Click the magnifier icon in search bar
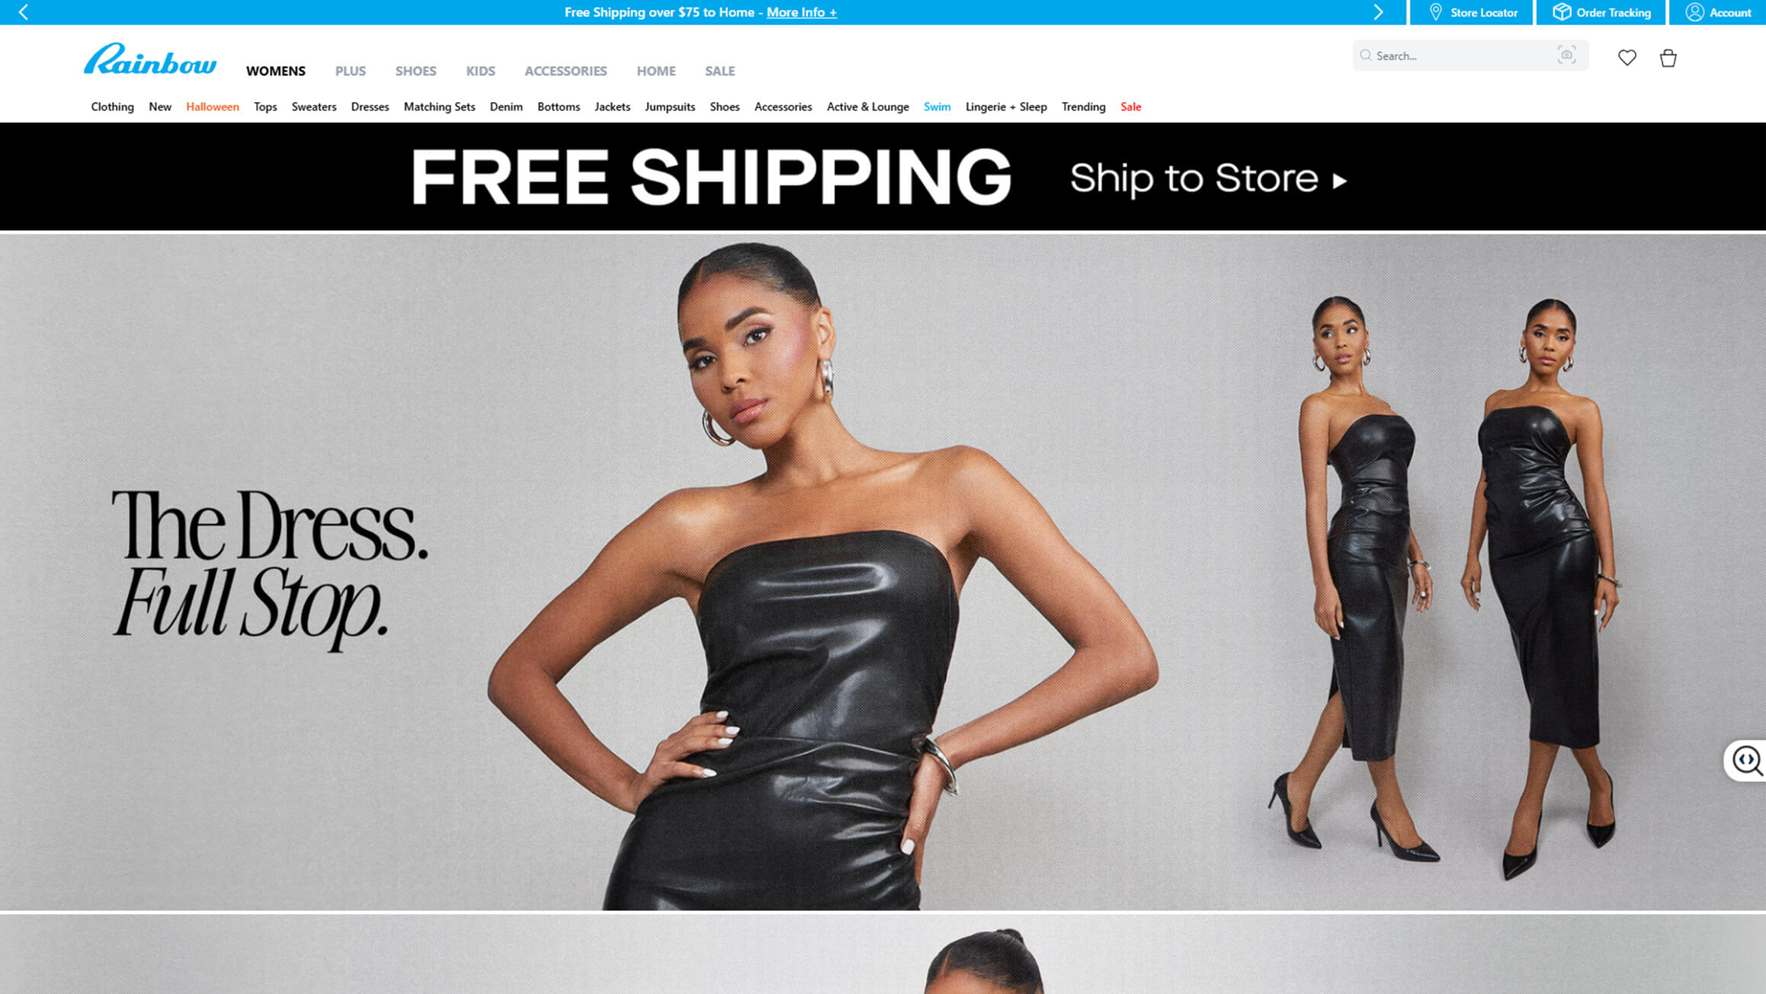The image size is (1766, 994). click(x=1366, y=56)
